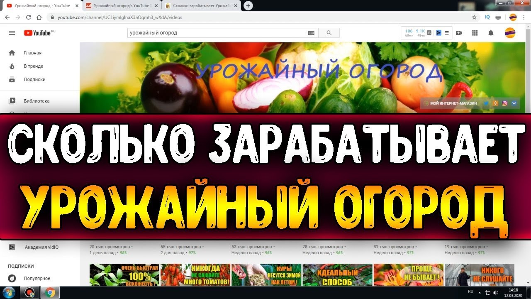
Task: Open Chrome three-dot menu
Action: [524, 17]
